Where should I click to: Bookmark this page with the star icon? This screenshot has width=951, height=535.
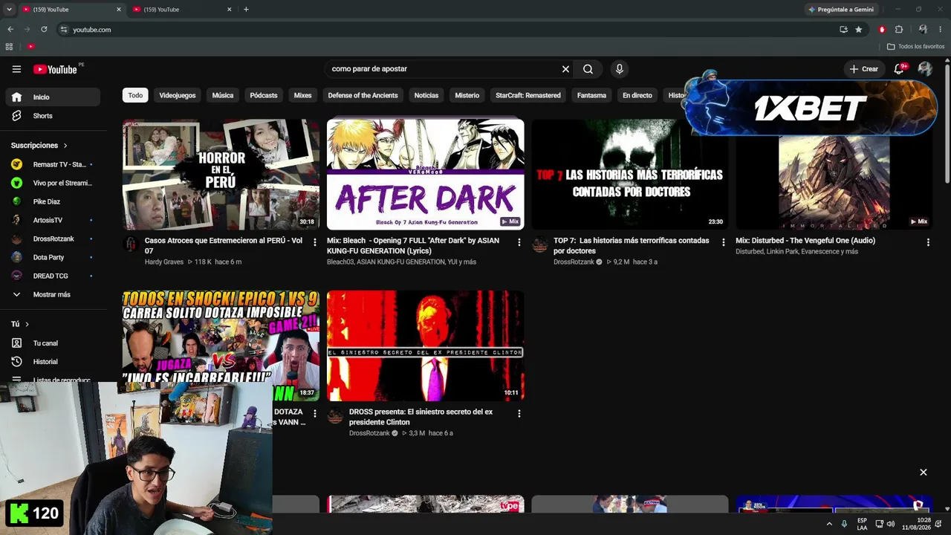(859, 30)
